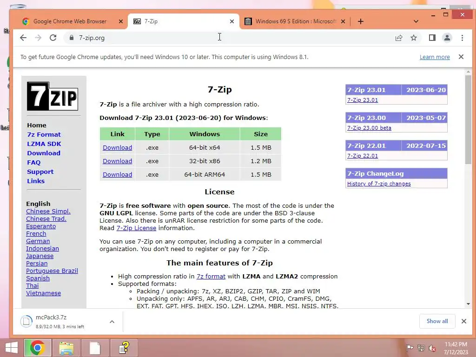476x357 pixels.
Task: Click the padlock site info icon
Action: 72,38
